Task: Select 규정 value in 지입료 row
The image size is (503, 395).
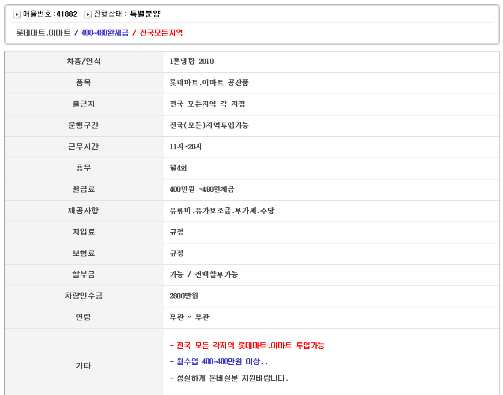Action: click(x=176, y=232)
